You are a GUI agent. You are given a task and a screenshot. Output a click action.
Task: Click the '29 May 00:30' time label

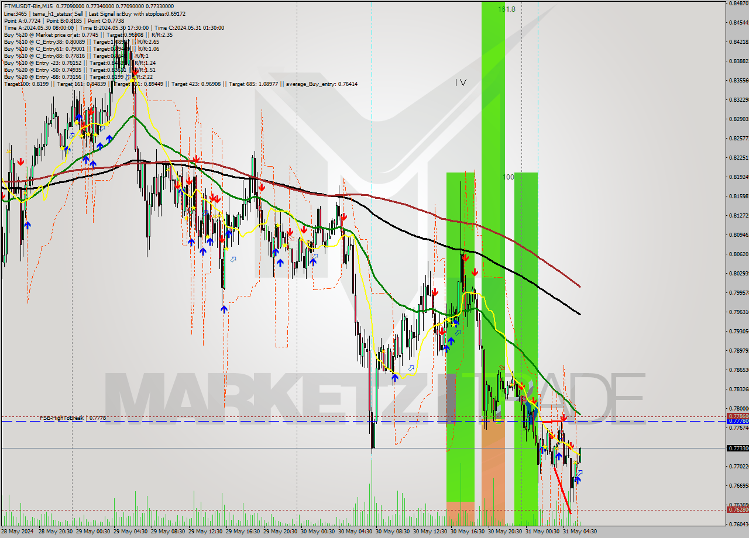[94, 532]
